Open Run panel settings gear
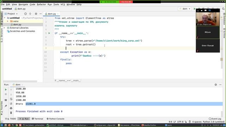This screenshot has height=127, width=226. pos(216,85)
